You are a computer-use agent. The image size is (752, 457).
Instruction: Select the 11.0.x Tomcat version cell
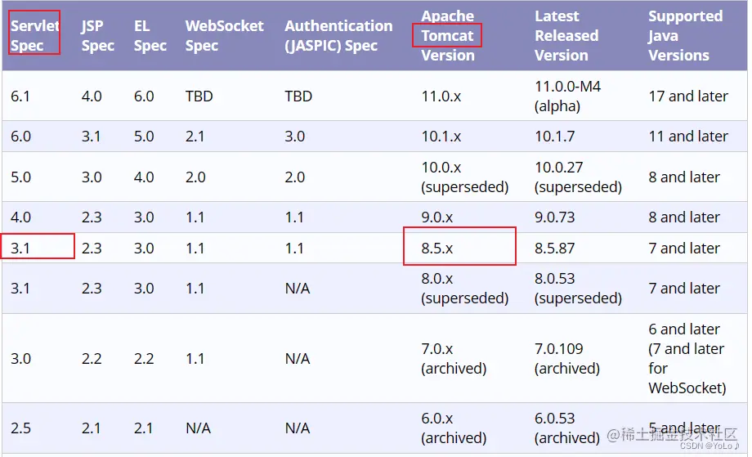441,96
